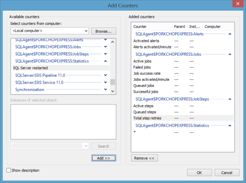
Task: Expand the Synchronization counter object
Action: tap(105, 89)
